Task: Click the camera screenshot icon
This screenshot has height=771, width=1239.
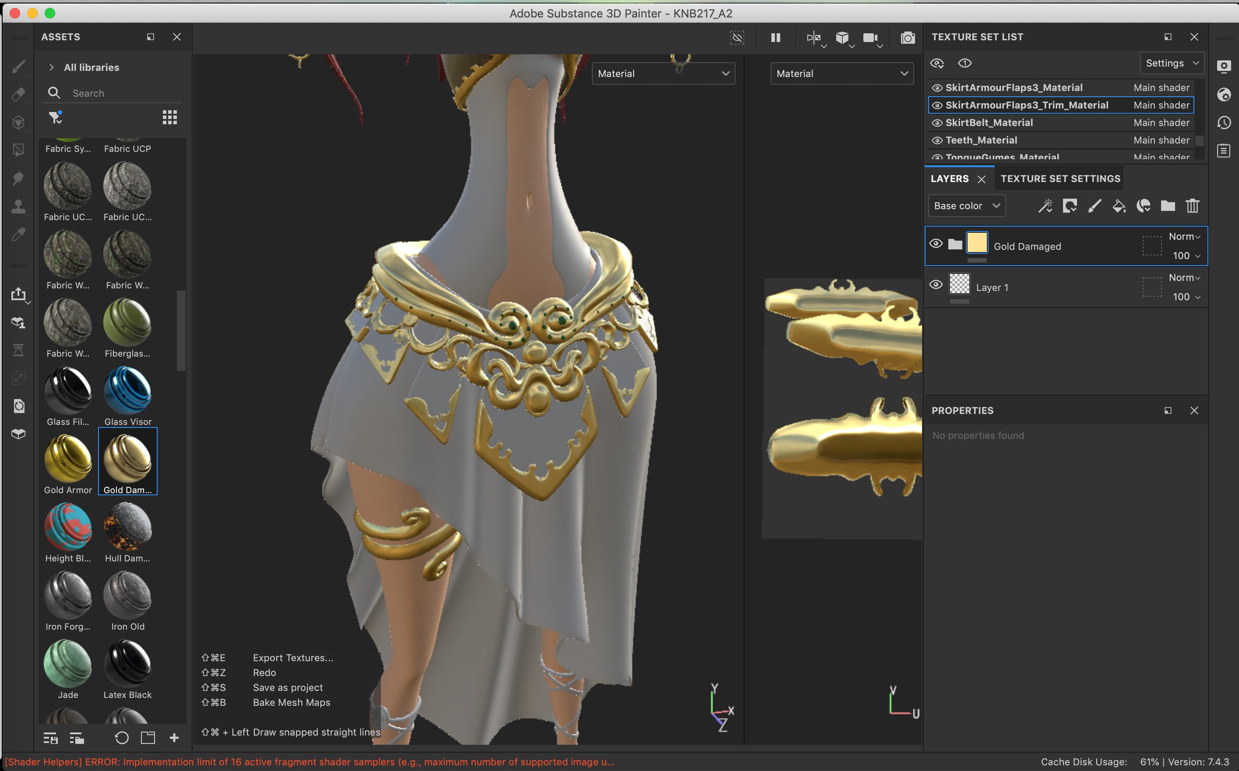Action: click(x=908, y=38)
